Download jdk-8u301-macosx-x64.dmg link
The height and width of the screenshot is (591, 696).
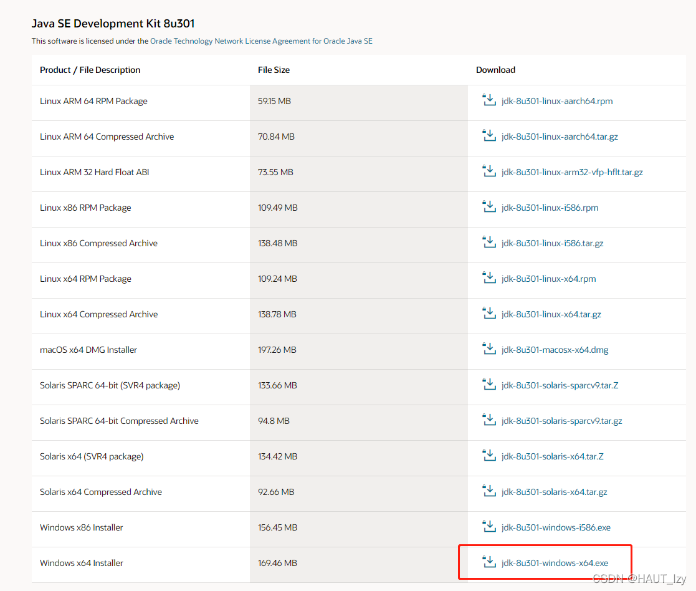coord(555,350)
